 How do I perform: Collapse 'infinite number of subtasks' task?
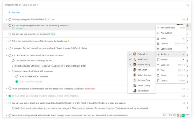(6, 55)
